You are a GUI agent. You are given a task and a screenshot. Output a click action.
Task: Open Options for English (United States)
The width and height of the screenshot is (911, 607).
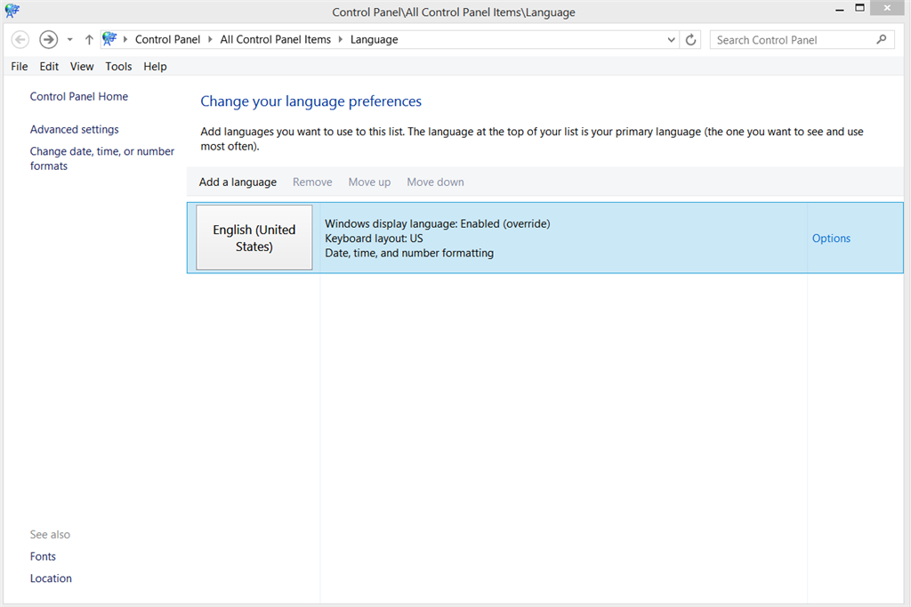pyautogui.click(x=831, y=238)
